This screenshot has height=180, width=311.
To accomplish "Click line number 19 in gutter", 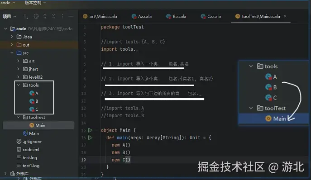I will (x=83, y=160).
